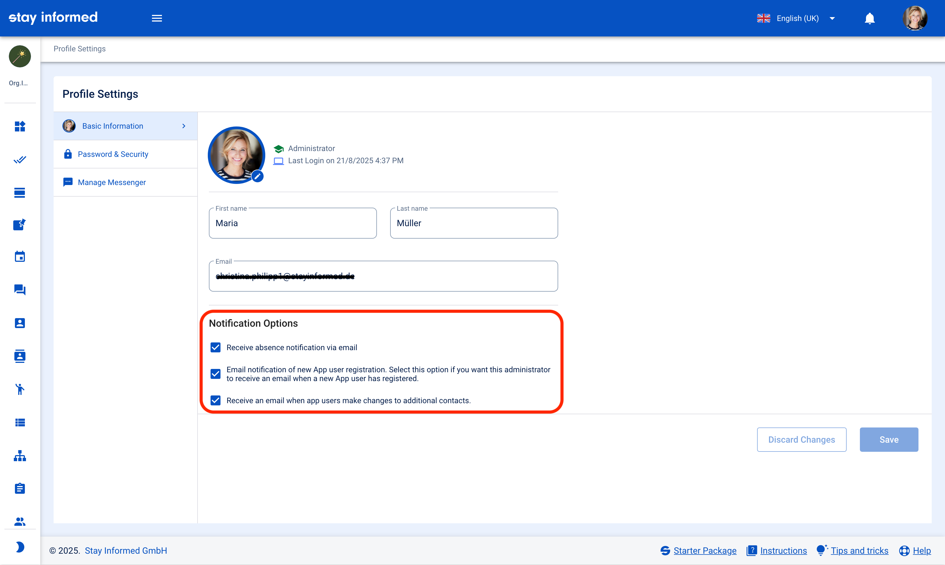The width and height of the screenshot is (945, 565).
Task: Click the lock icon beside Password & Security
Action: (68, 154)
